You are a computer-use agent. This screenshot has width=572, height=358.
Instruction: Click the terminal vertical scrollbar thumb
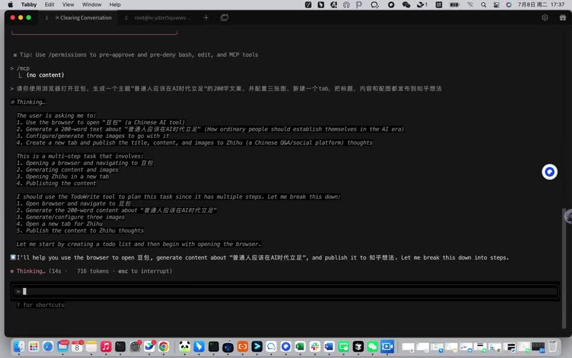point(564,268)
